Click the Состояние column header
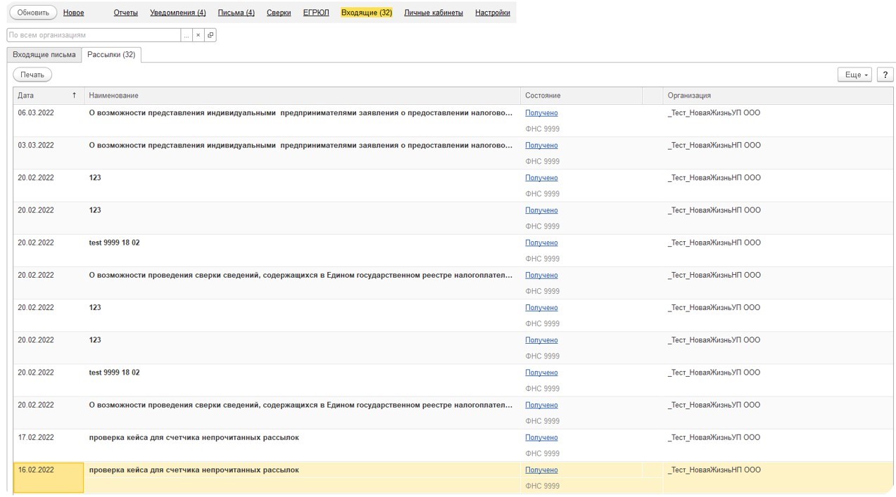 (581, 96)
